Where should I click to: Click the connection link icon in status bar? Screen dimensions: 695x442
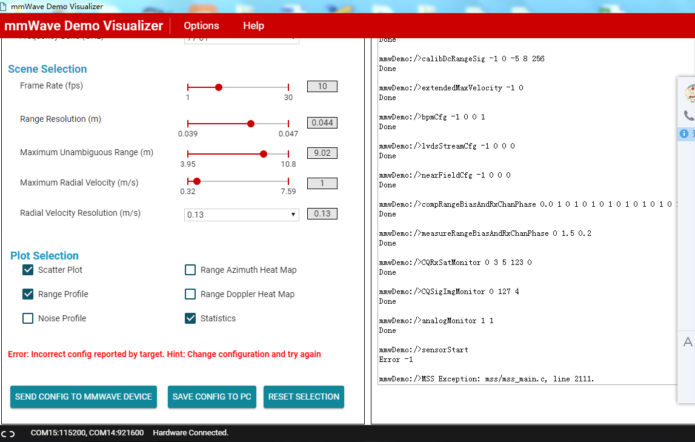(x=8, y=434)
